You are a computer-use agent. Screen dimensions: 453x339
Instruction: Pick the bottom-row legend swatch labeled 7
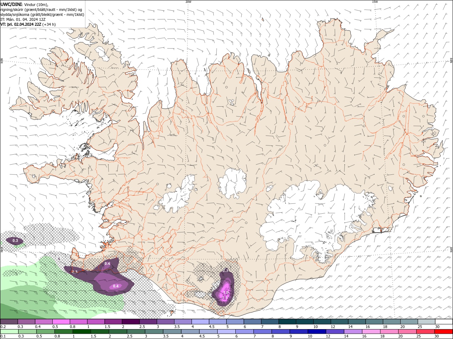pos(263,332)
